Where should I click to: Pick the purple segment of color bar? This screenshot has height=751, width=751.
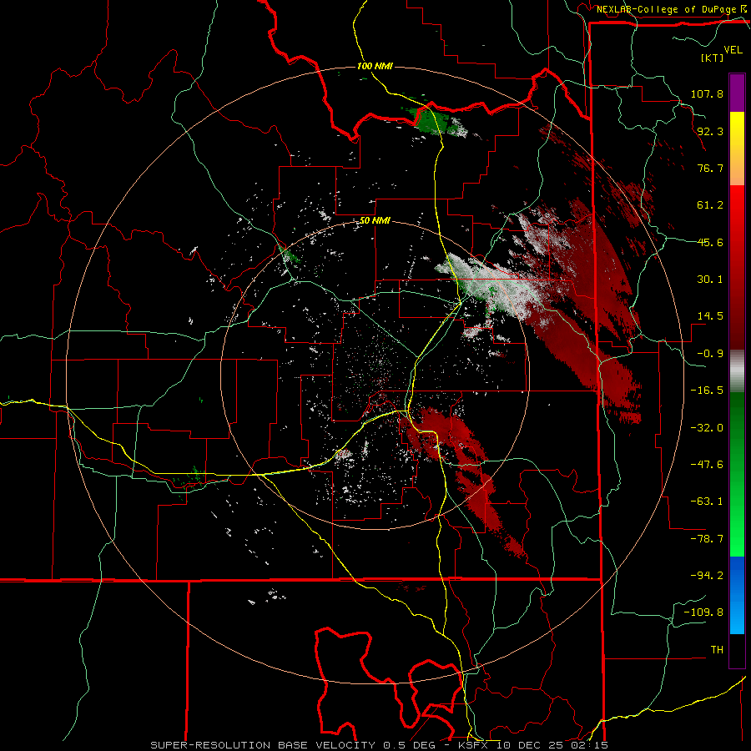pyautogui.click(x=737, y=93)
